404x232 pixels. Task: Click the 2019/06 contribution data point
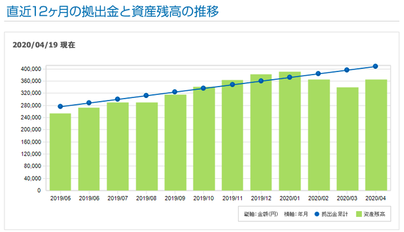coord(89,102)
